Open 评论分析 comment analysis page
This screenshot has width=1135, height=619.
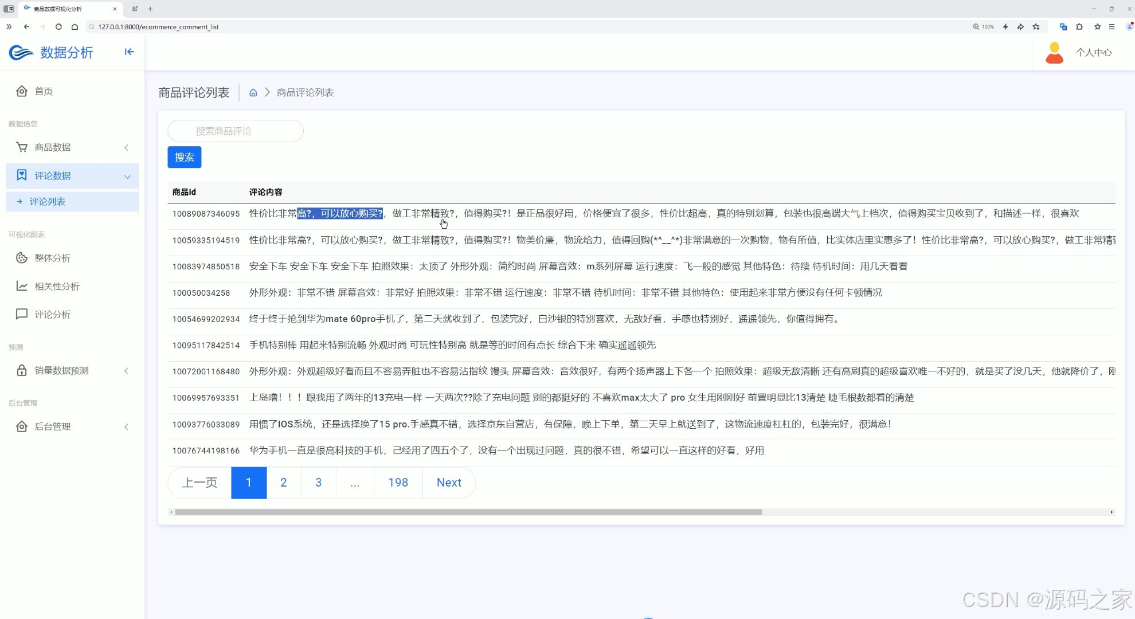point(52,315)
